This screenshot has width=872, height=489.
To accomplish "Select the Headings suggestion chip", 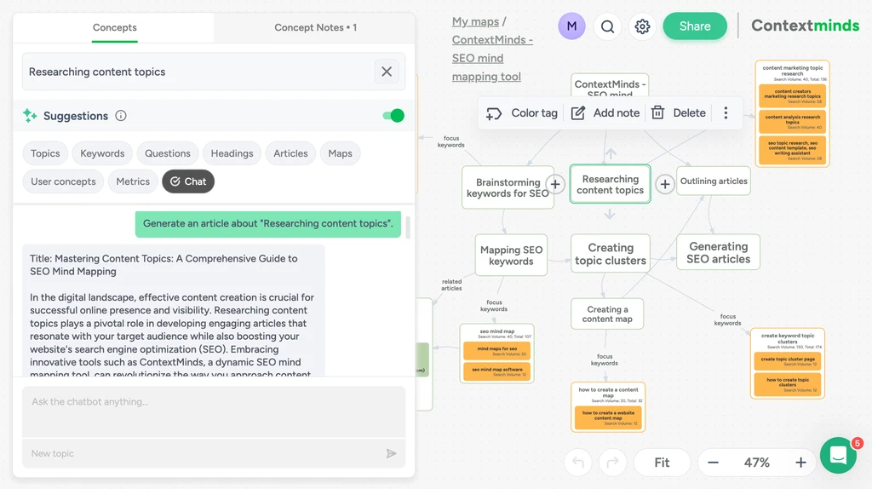I will (x=232, y=153).
